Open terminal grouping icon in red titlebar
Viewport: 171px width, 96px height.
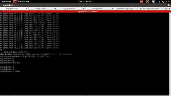click(1, 11)
